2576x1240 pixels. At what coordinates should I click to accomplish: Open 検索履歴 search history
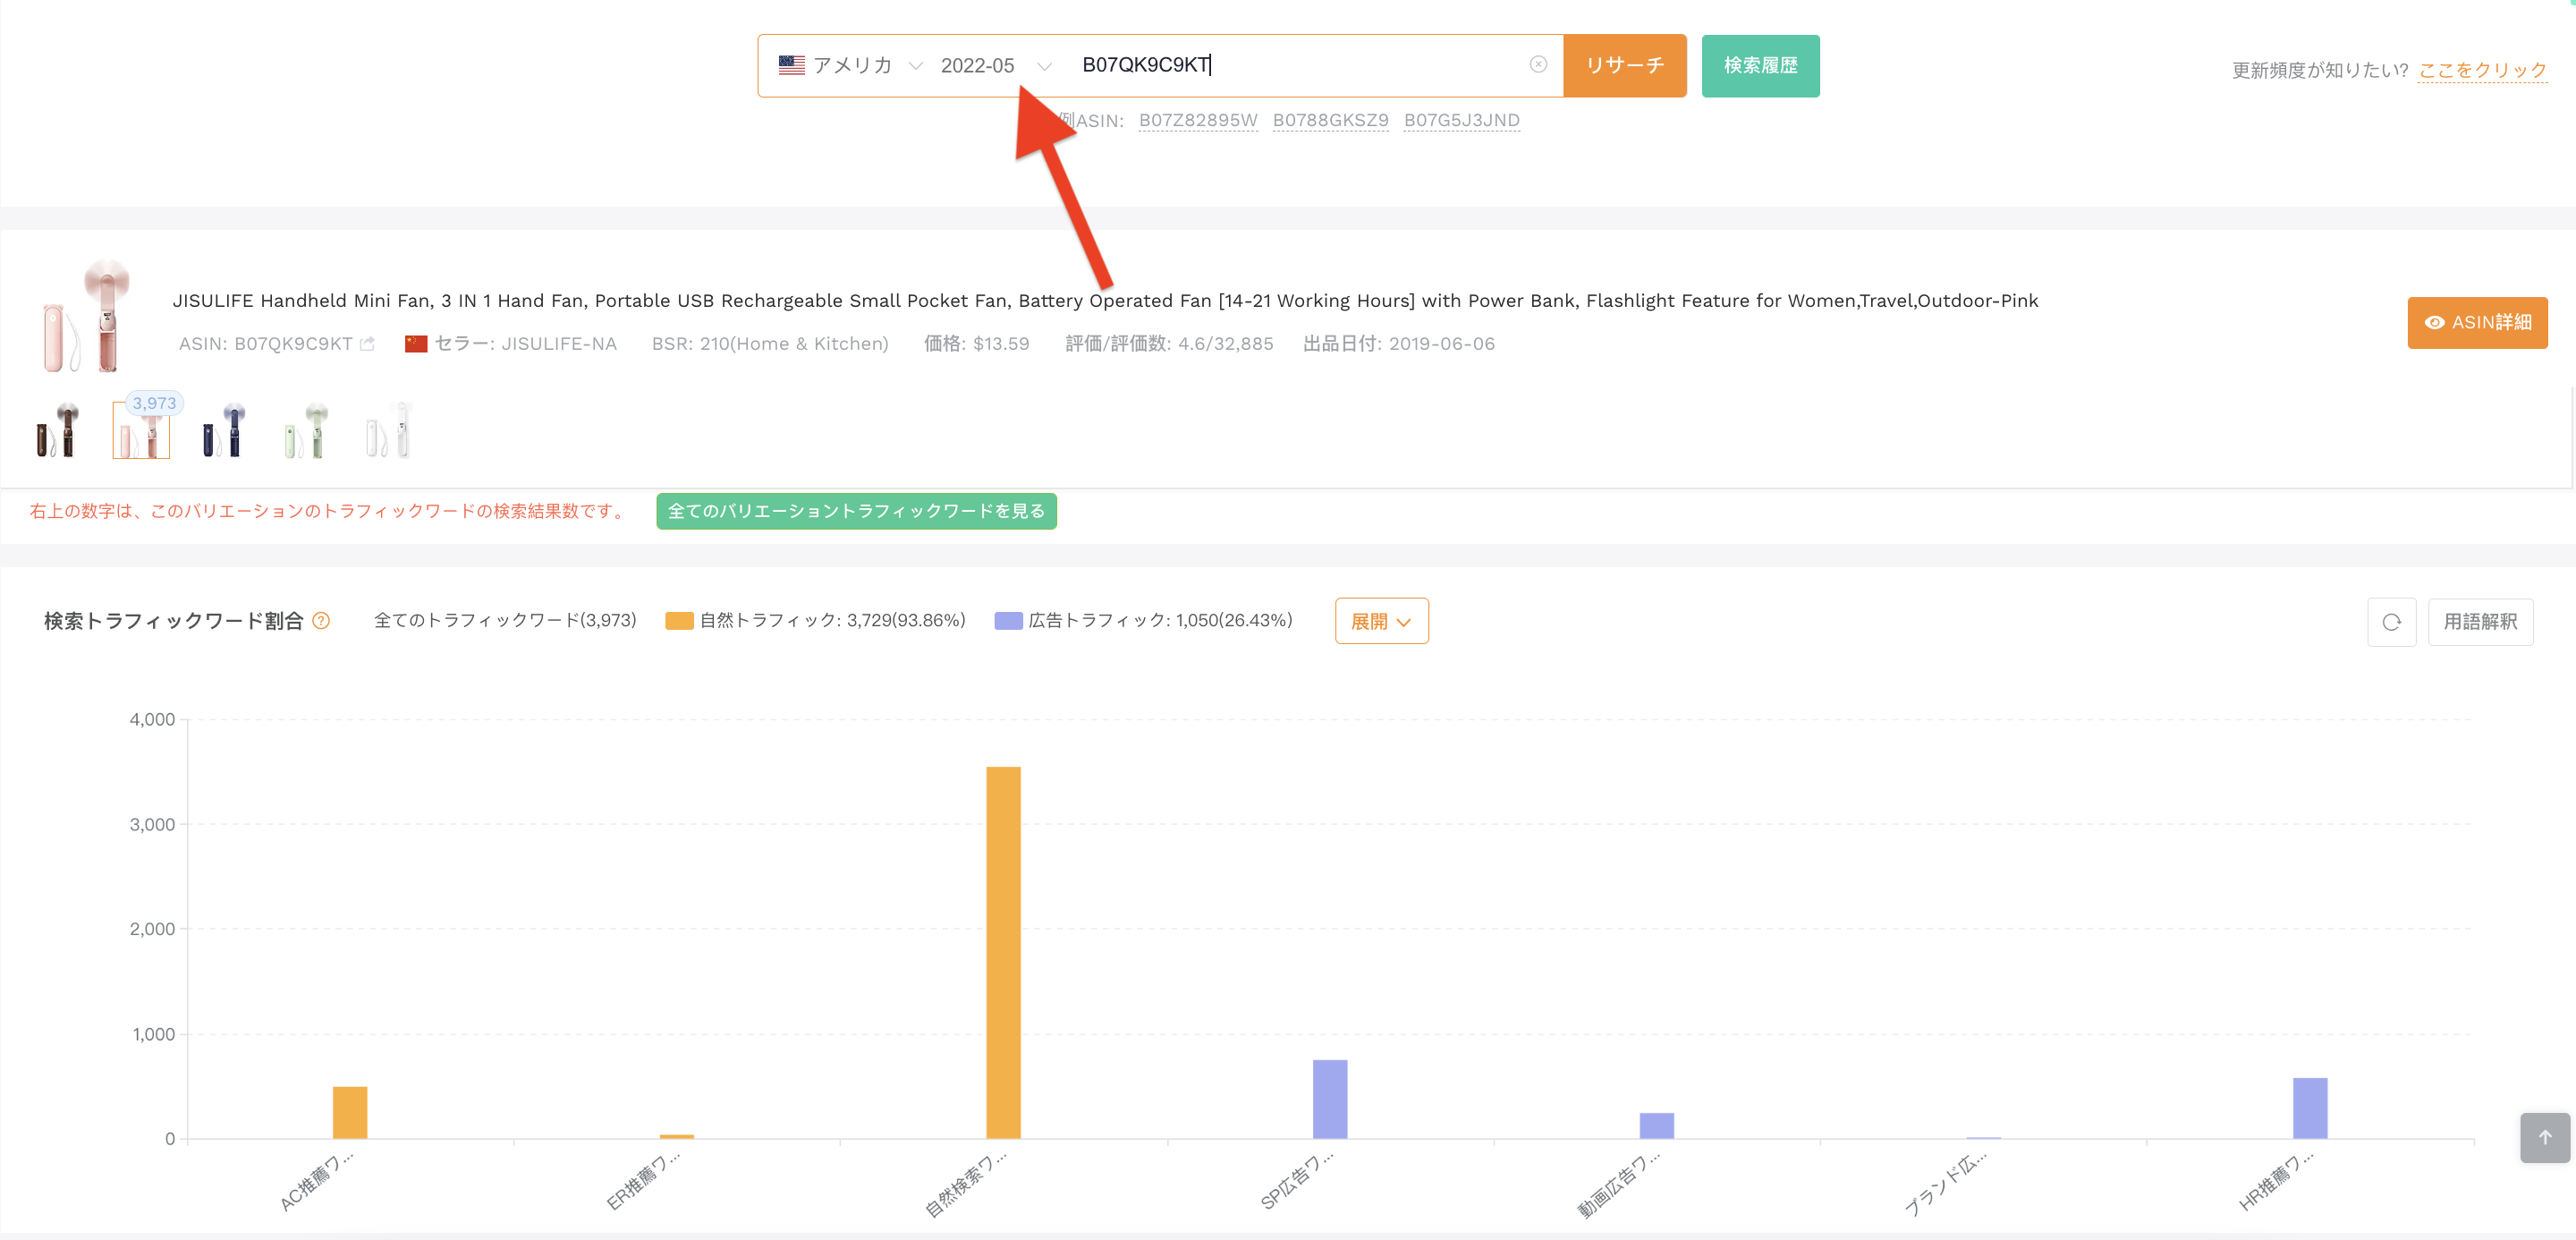1760,66
